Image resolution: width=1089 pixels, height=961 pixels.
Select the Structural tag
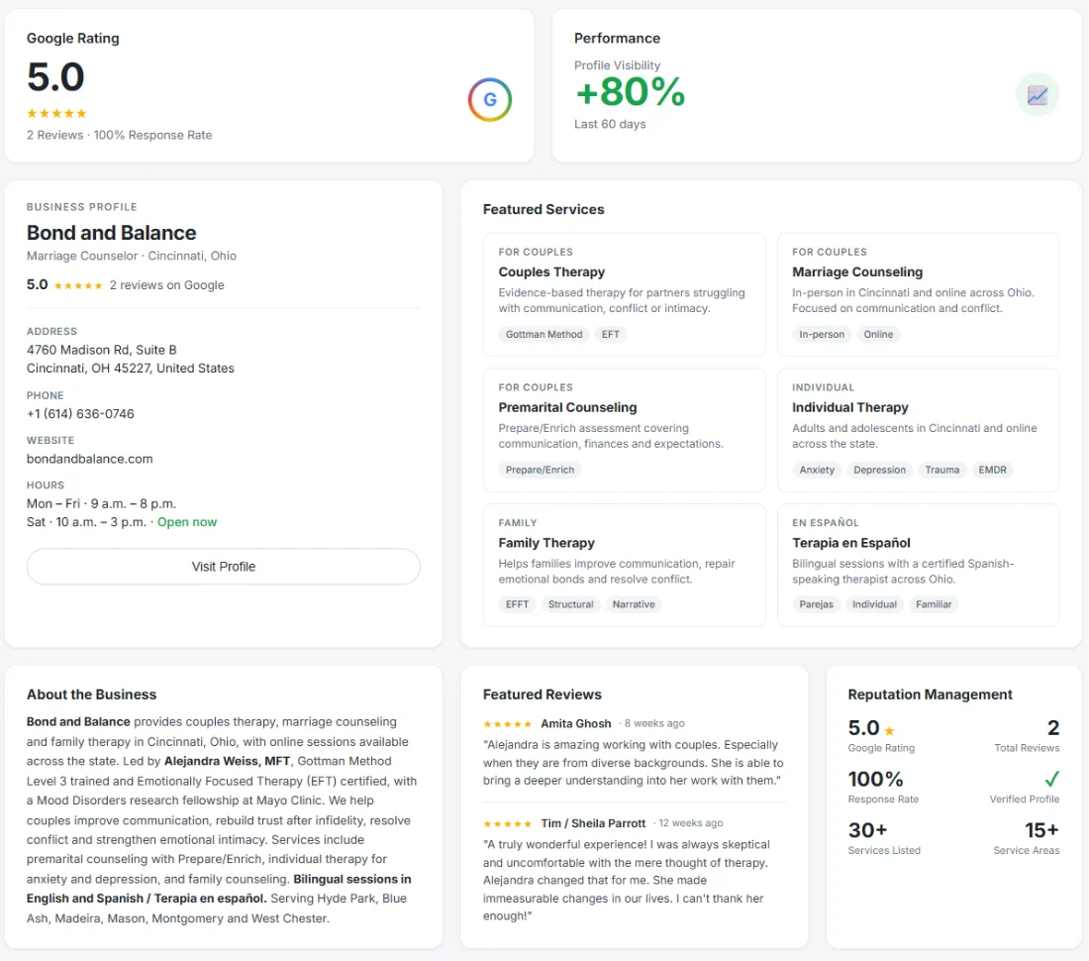click(571, 604)
